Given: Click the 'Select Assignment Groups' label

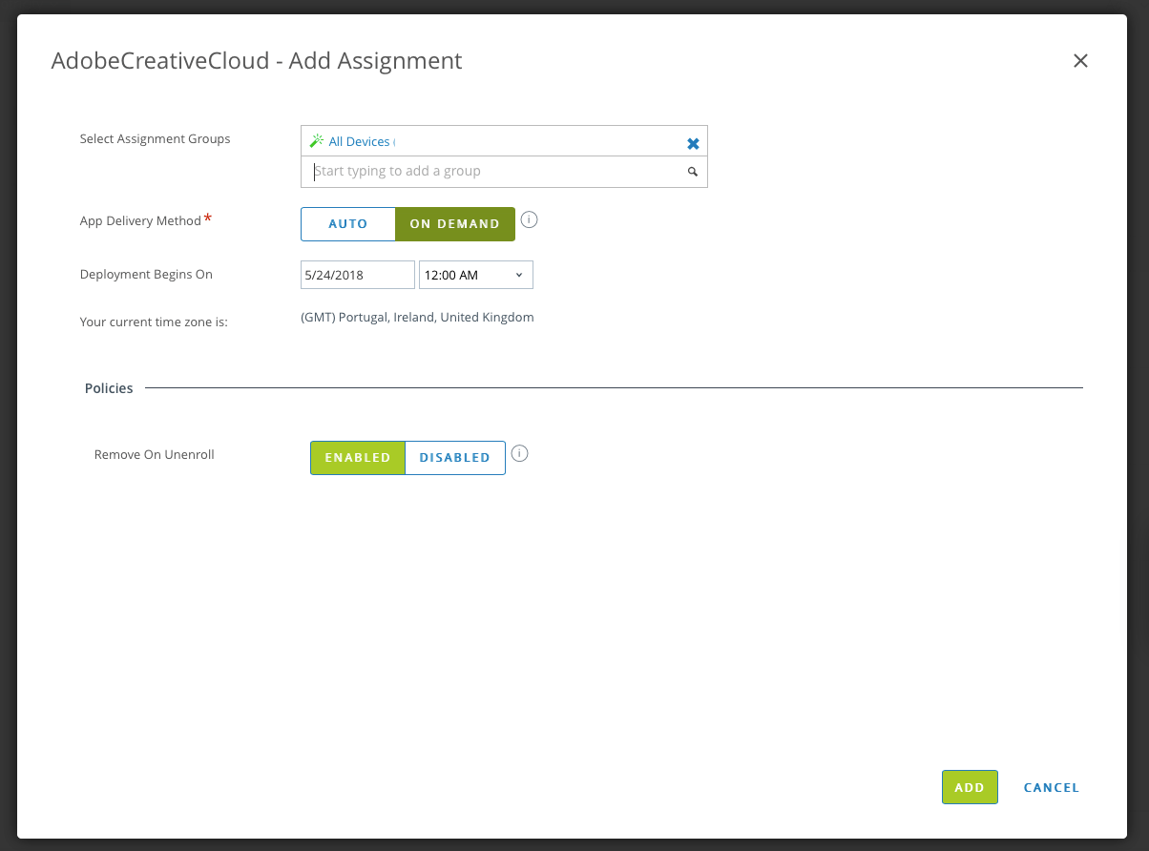Looking at the screenshot, I should [x=156, y=138].
